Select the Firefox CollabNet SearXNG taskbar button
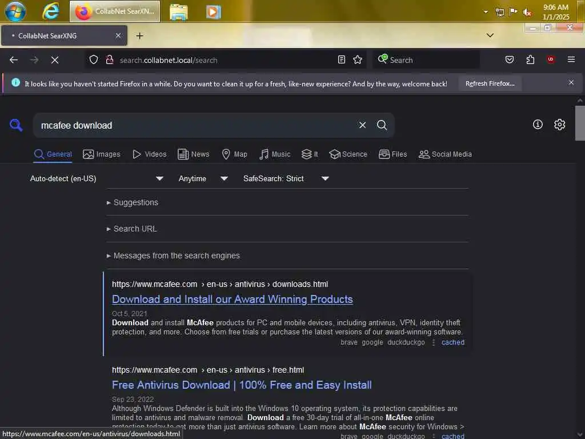This screenshot has height=439, width=585. (x=115, y=11)
